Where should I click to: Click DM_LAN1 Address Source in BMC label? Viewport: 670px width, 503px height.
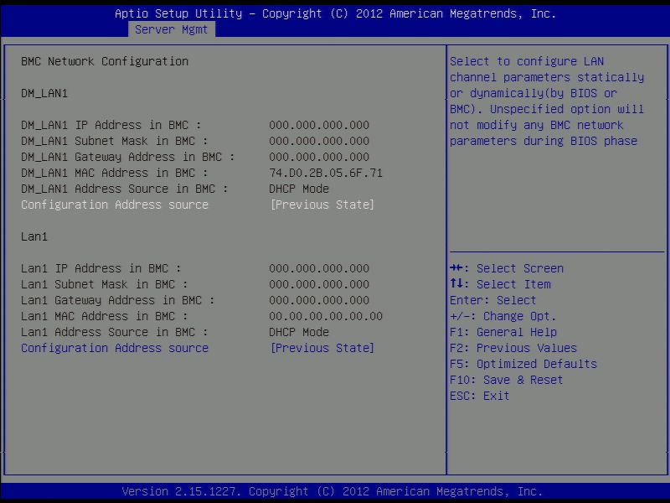click(124, 189)
